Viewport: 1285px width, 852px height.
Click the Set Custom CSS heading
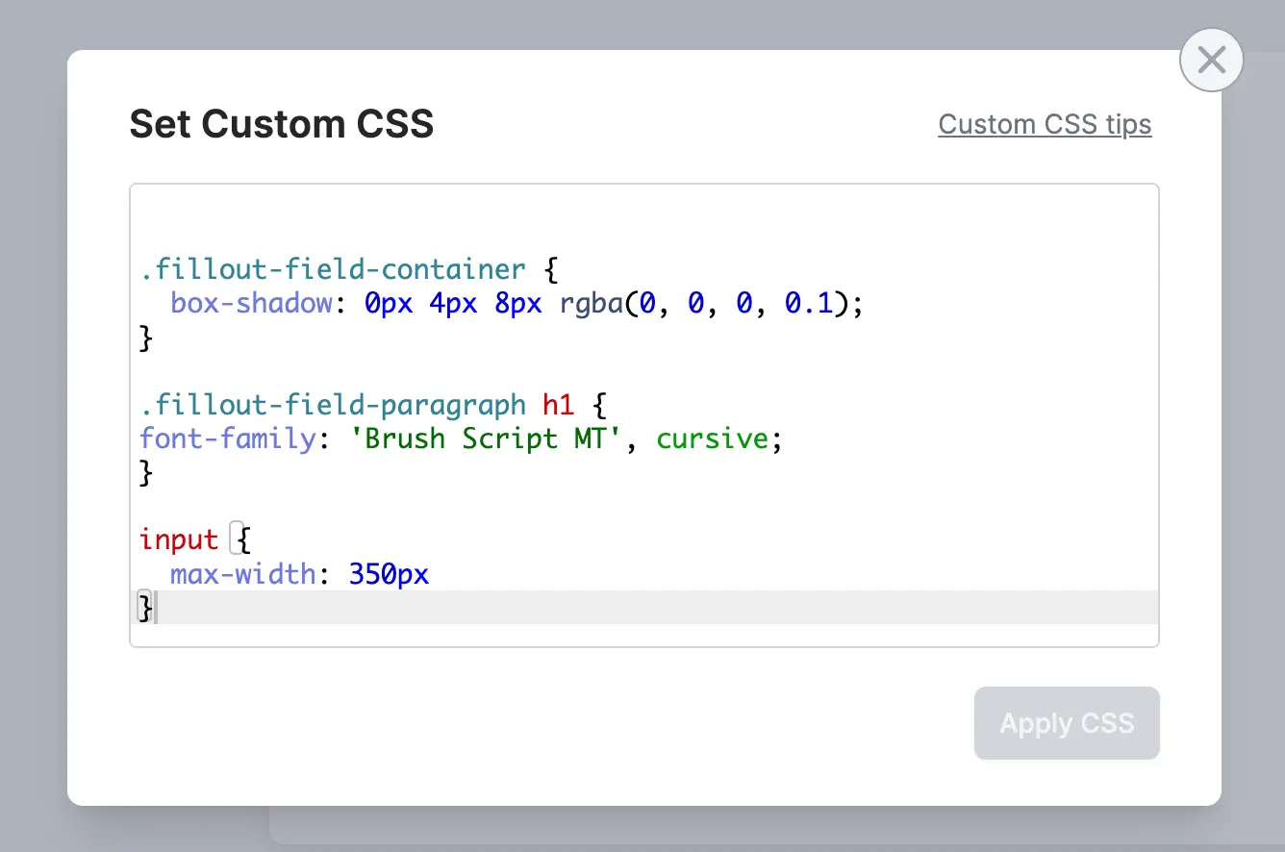tap(282, 124)
